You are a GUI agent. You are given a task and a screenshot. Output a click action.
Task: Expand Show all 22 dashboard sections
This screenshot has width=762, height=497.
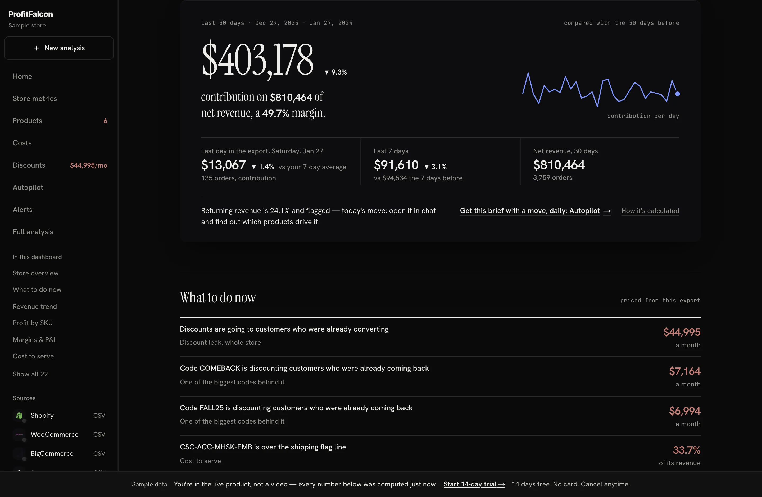pyautogui.click(x=30, y=374)
